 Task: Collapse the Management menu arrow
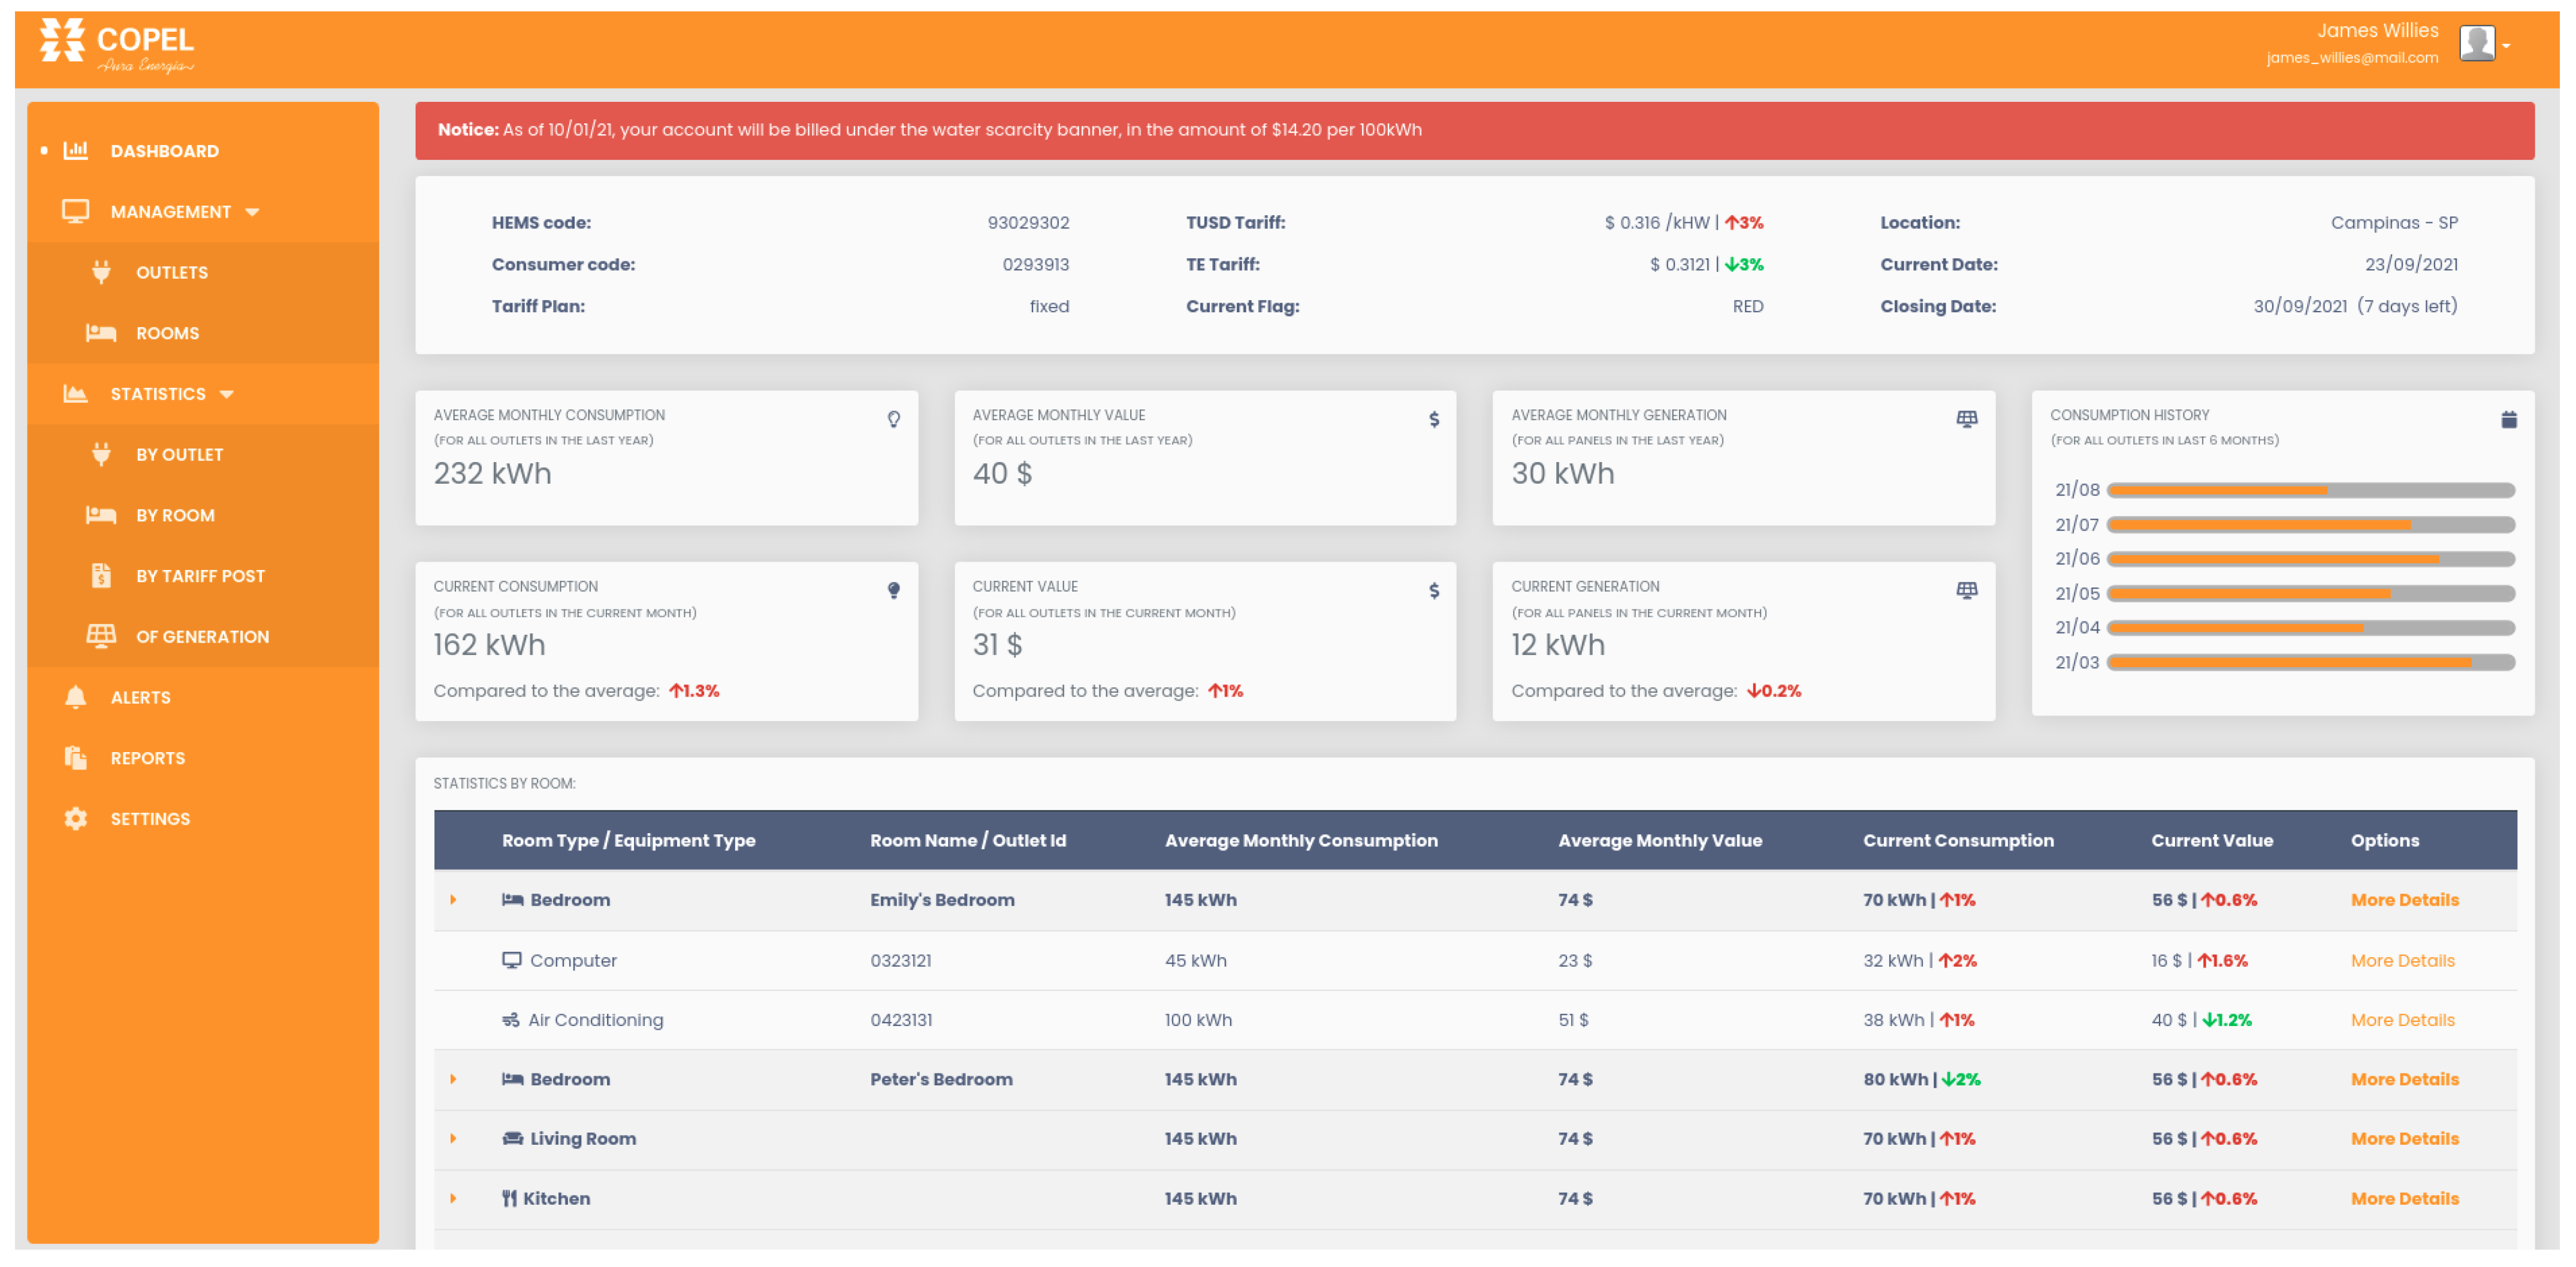coord(252,212)
